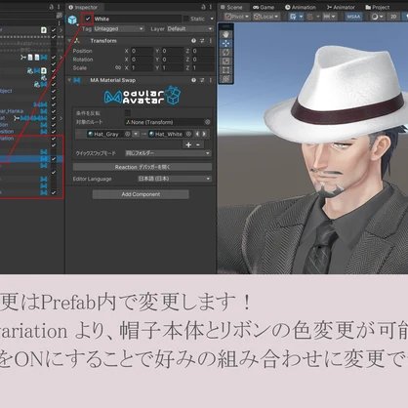Toggle the 条件を反転 checkbox
Image resolution: width=408 pixels, height=408 pixels.
click(128, 113)
